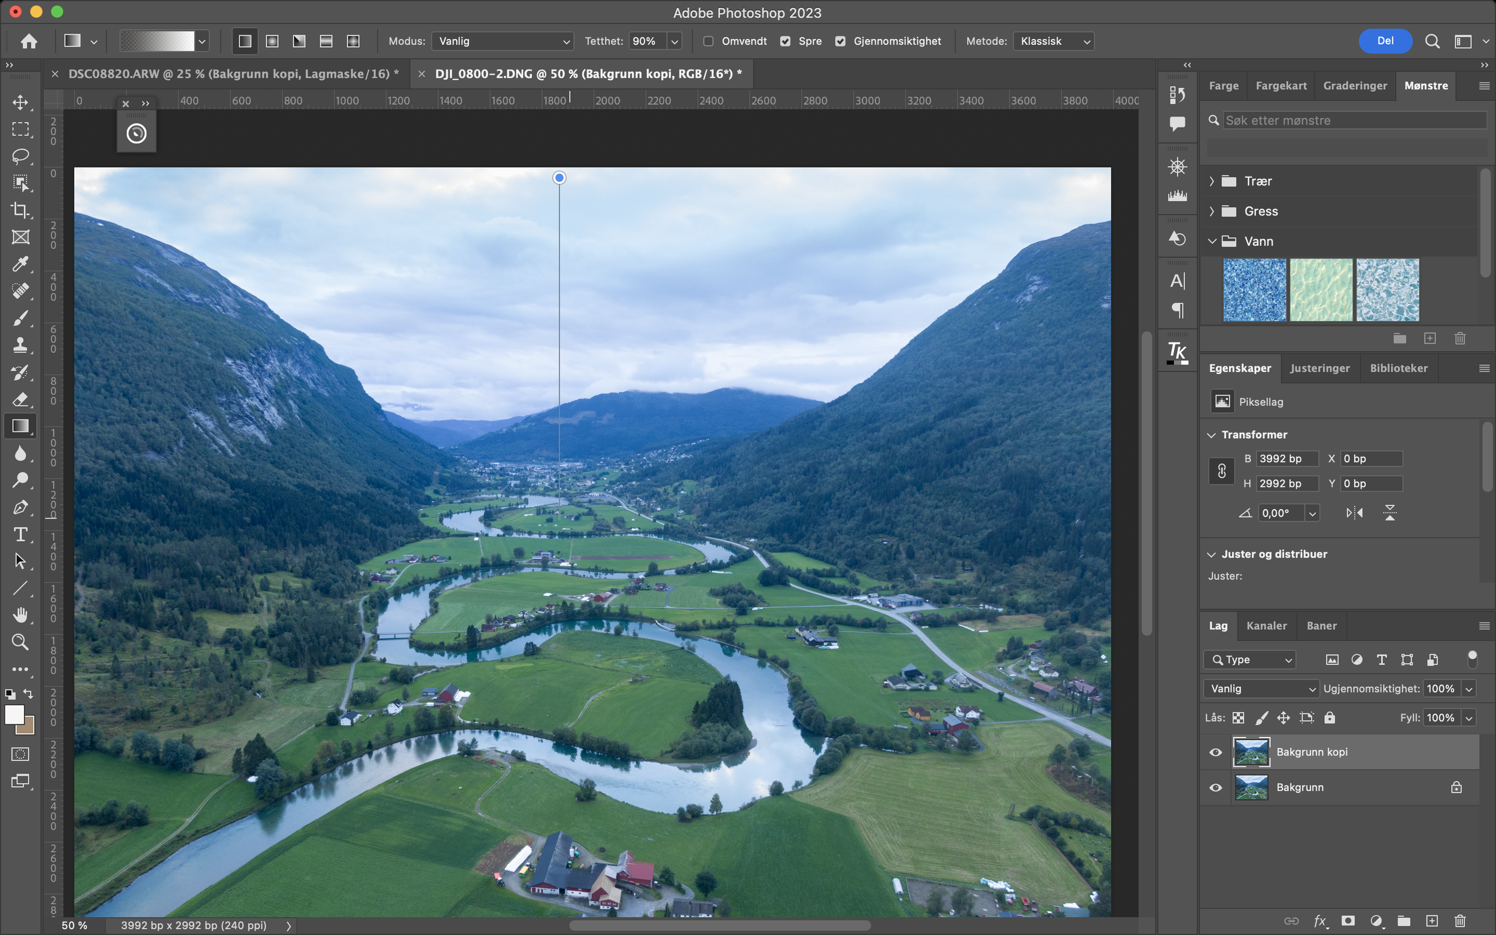Open the Modus blending dropdown

pyautogui.click(x=502, y=41)
